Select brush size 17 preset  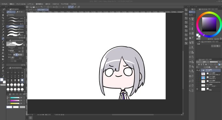click(x=22, y=80)
